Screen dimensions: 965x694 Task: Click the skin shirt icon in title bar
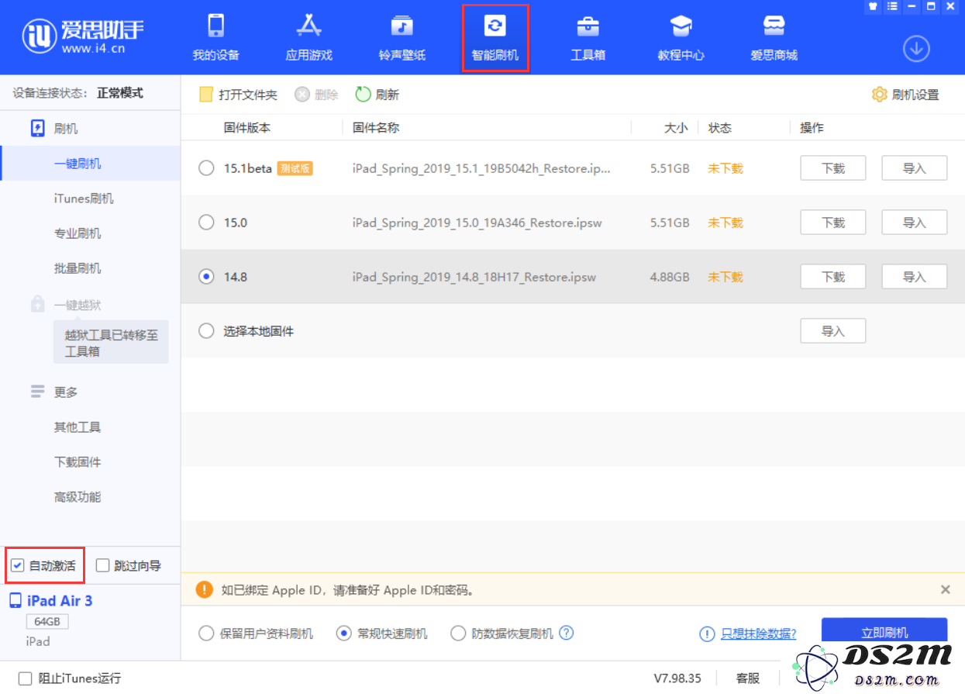874,6
